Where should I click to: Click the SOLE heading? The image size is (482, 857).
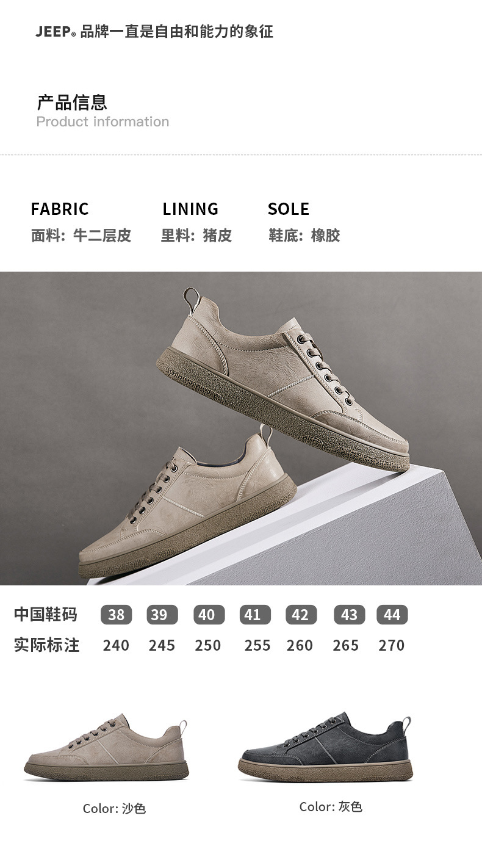point(289,209)
